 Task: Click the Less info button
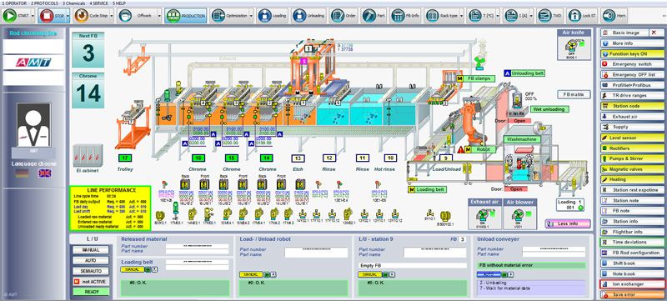click(568, 223)
